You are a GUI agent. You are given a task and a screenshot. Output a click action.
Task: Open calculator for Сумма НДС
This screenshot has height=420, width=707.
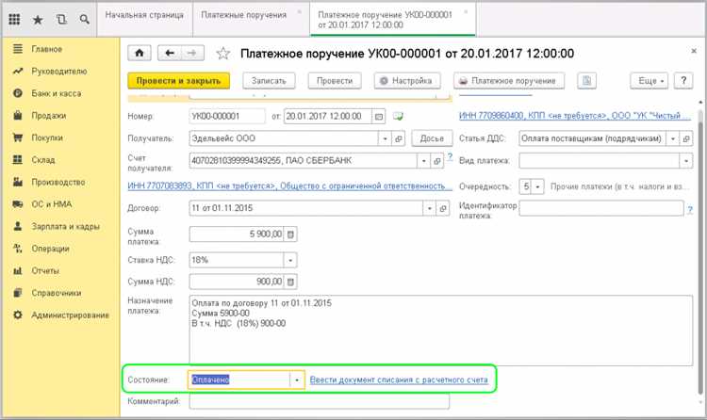click(x=291, y=282)
